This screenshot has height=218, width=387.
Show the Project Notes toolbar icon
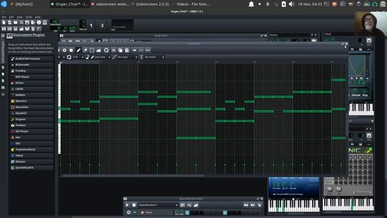click(33, 28)
